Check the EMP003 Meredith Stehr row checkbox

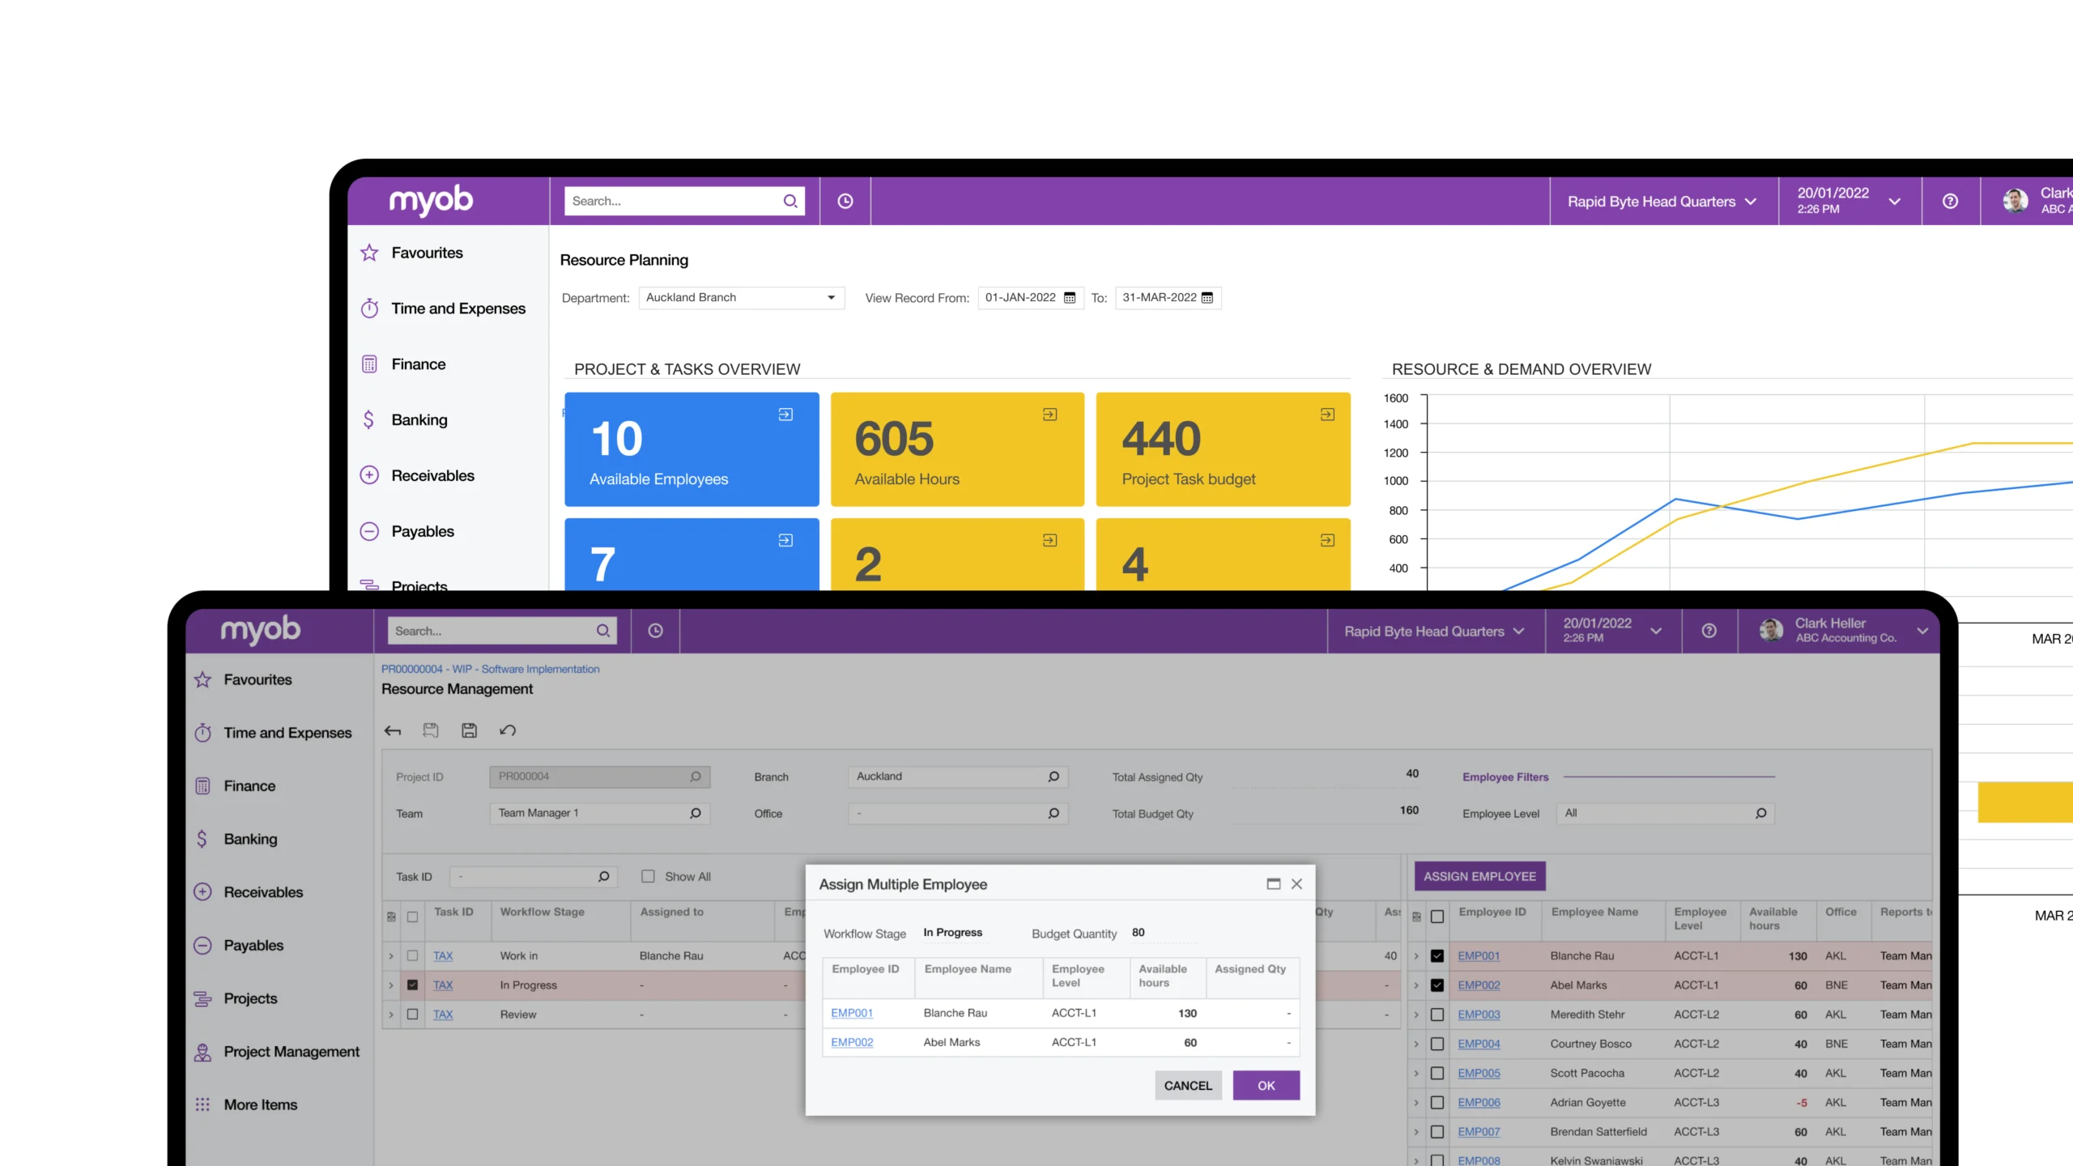(1437, 1015)
